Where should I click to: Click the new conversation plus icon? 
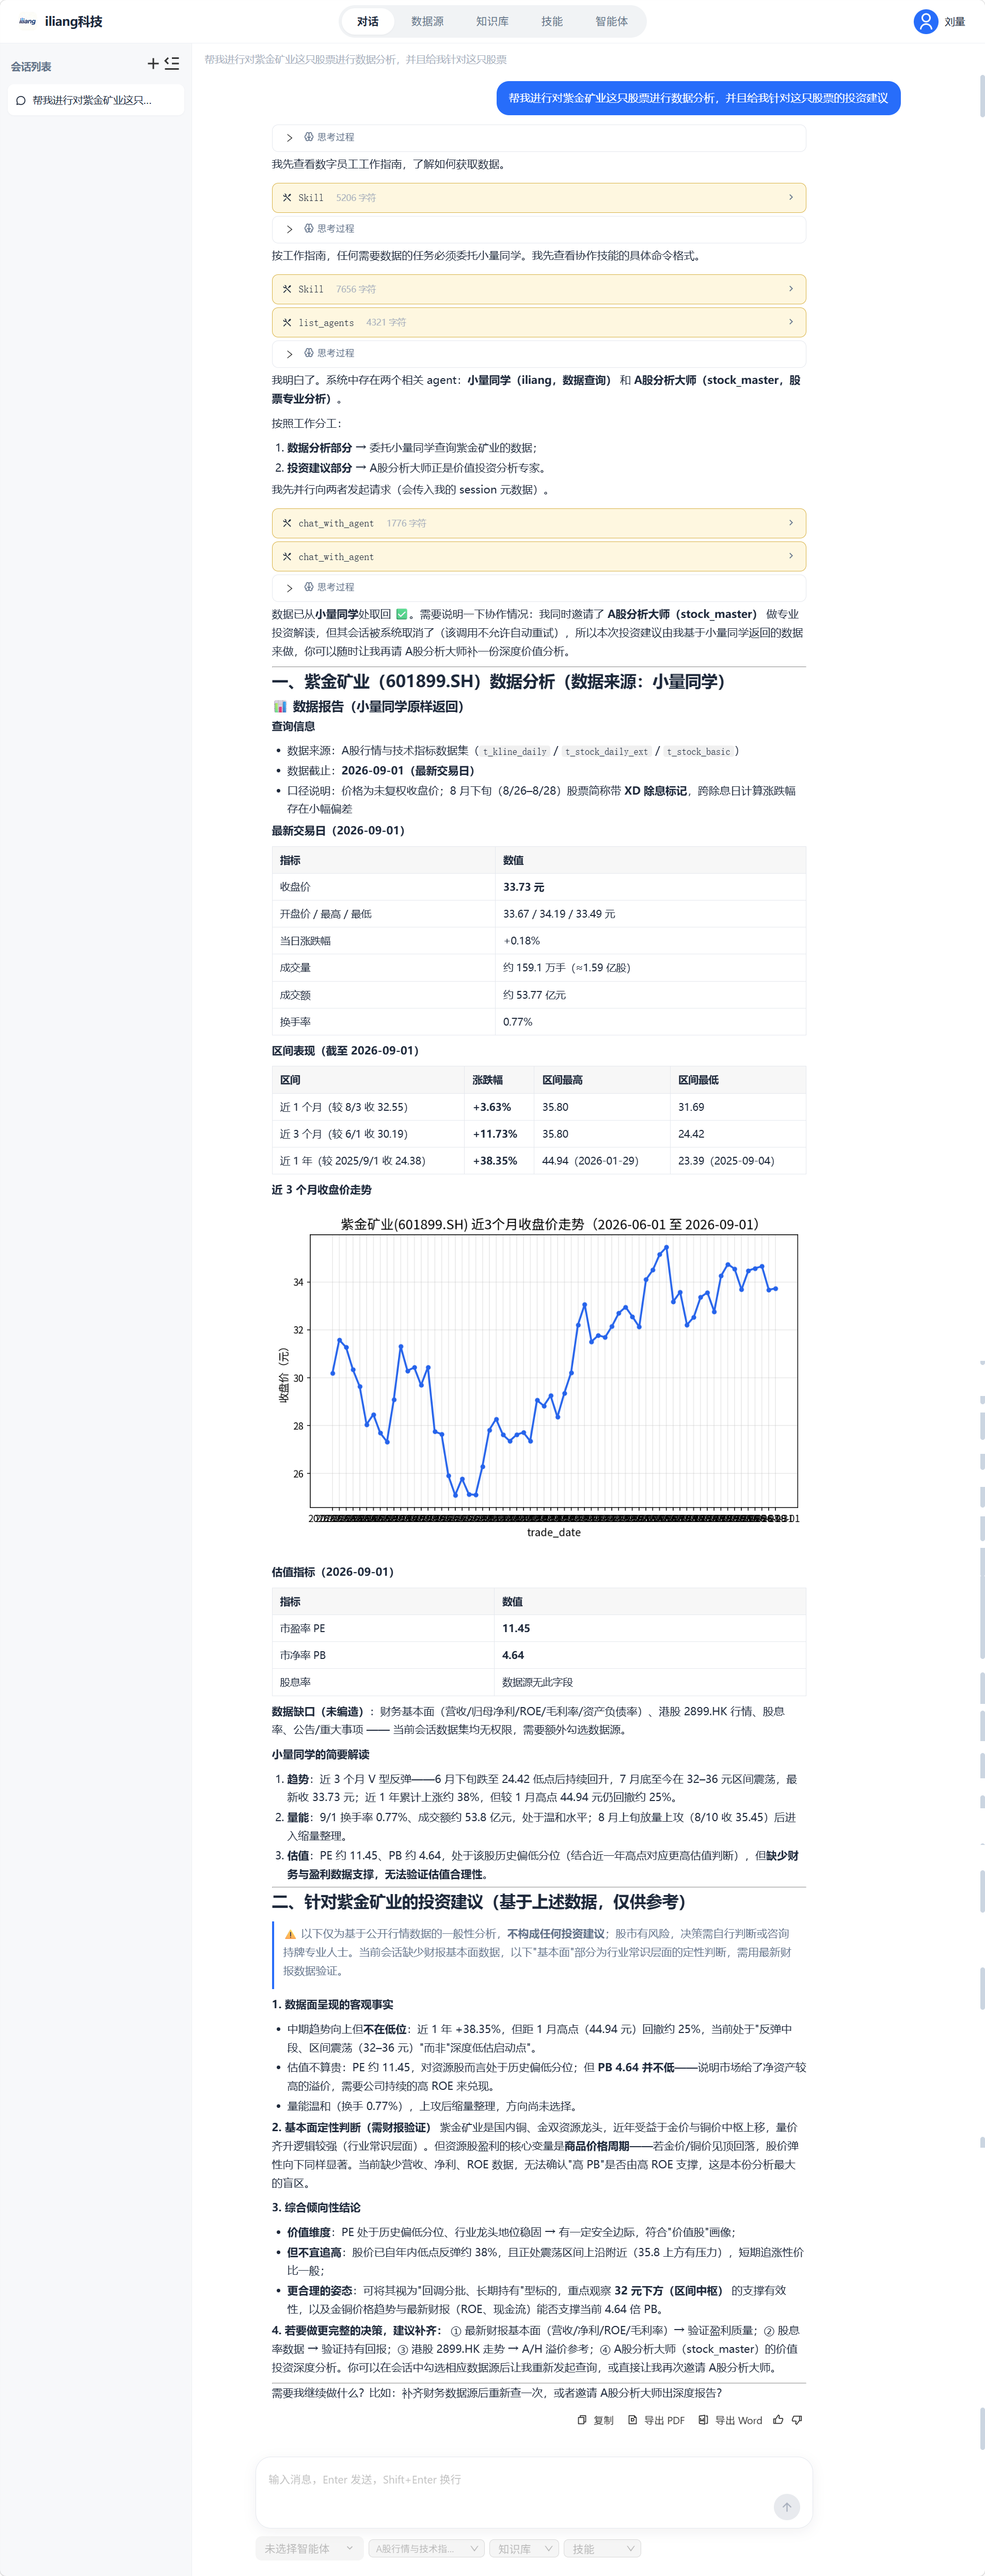click(x=153, y=64)
